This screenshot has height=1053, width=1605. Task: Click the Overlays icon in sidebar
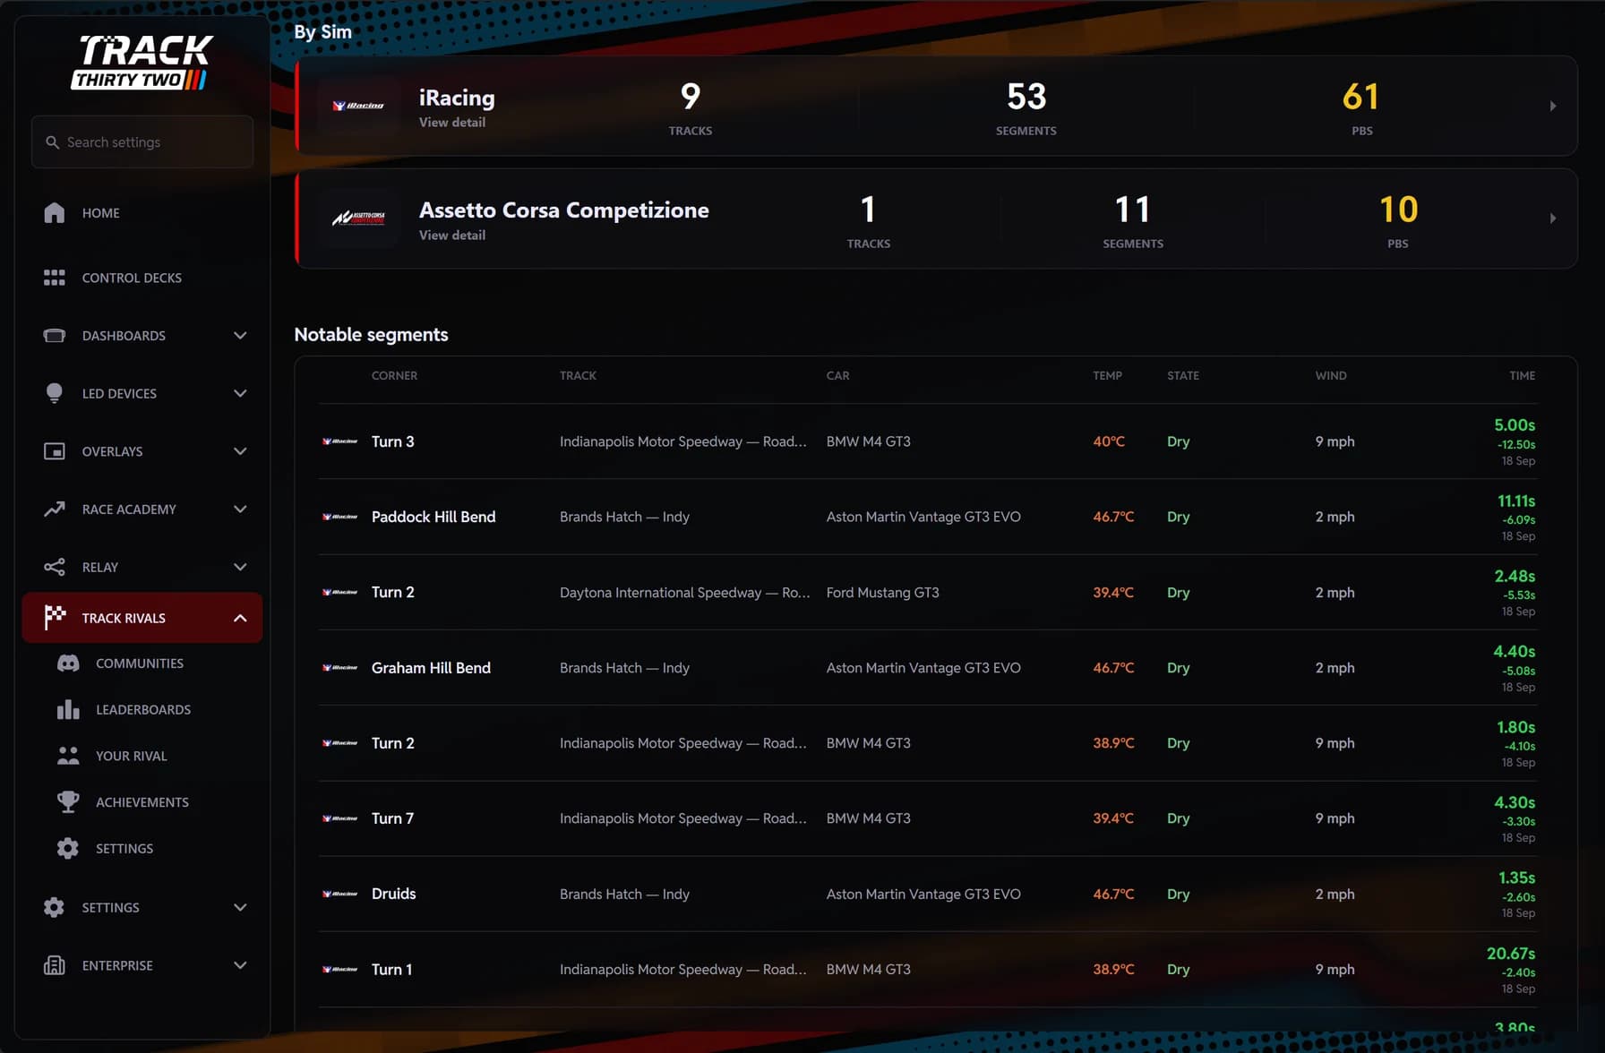click(x=54, y=451)
